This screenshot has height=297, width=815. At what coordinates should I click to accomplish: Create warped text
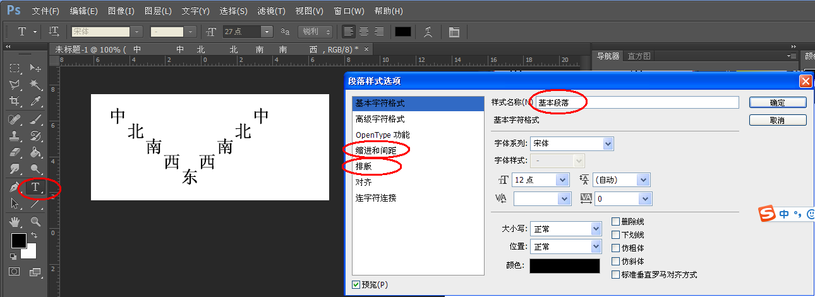pos(428,32)
